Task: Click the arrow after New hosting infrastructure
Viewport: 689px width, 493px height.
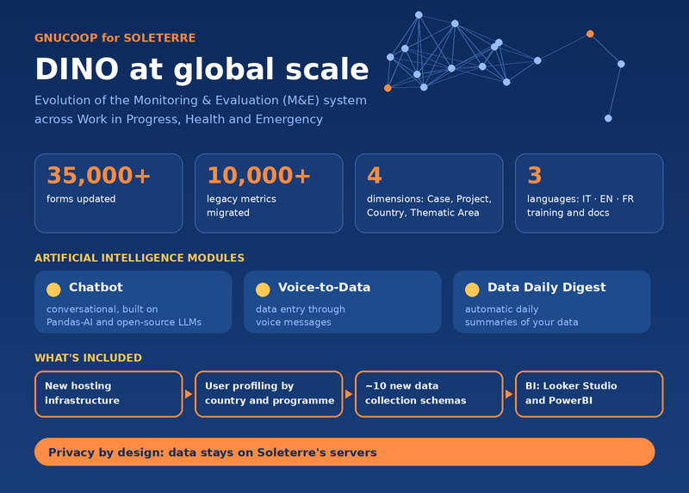Action: 189,394
